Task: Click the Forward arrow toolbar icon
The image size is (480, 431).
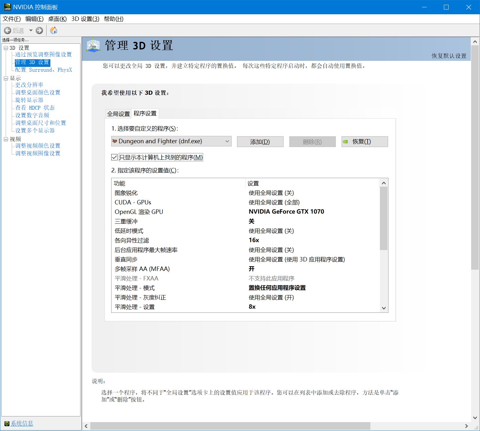Action: click(39, 30)
